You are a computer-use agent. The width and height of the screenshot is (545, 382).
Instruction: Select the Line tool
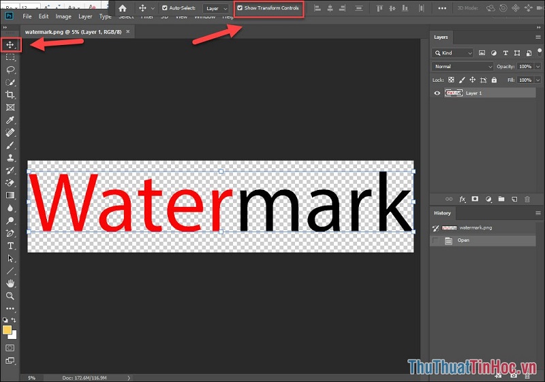(10, 271)
